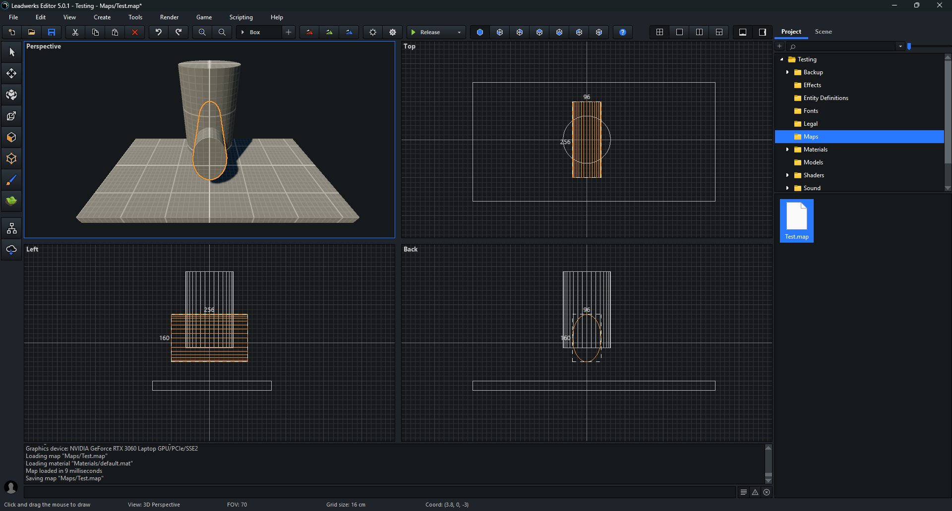Viewport: 952px width, 511px height.
Task: Click the red X delete icon
Action: pos(135,32)
